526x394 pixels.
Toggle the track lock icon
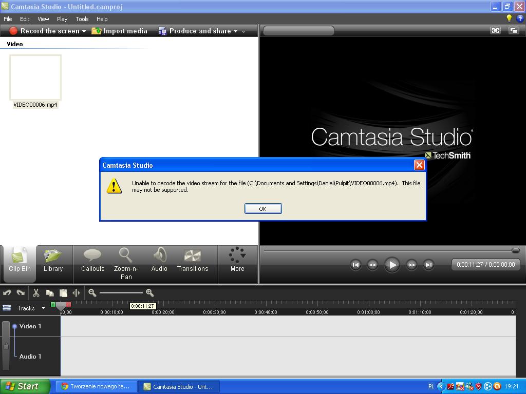pyautogui.click(x=6, y=346)
